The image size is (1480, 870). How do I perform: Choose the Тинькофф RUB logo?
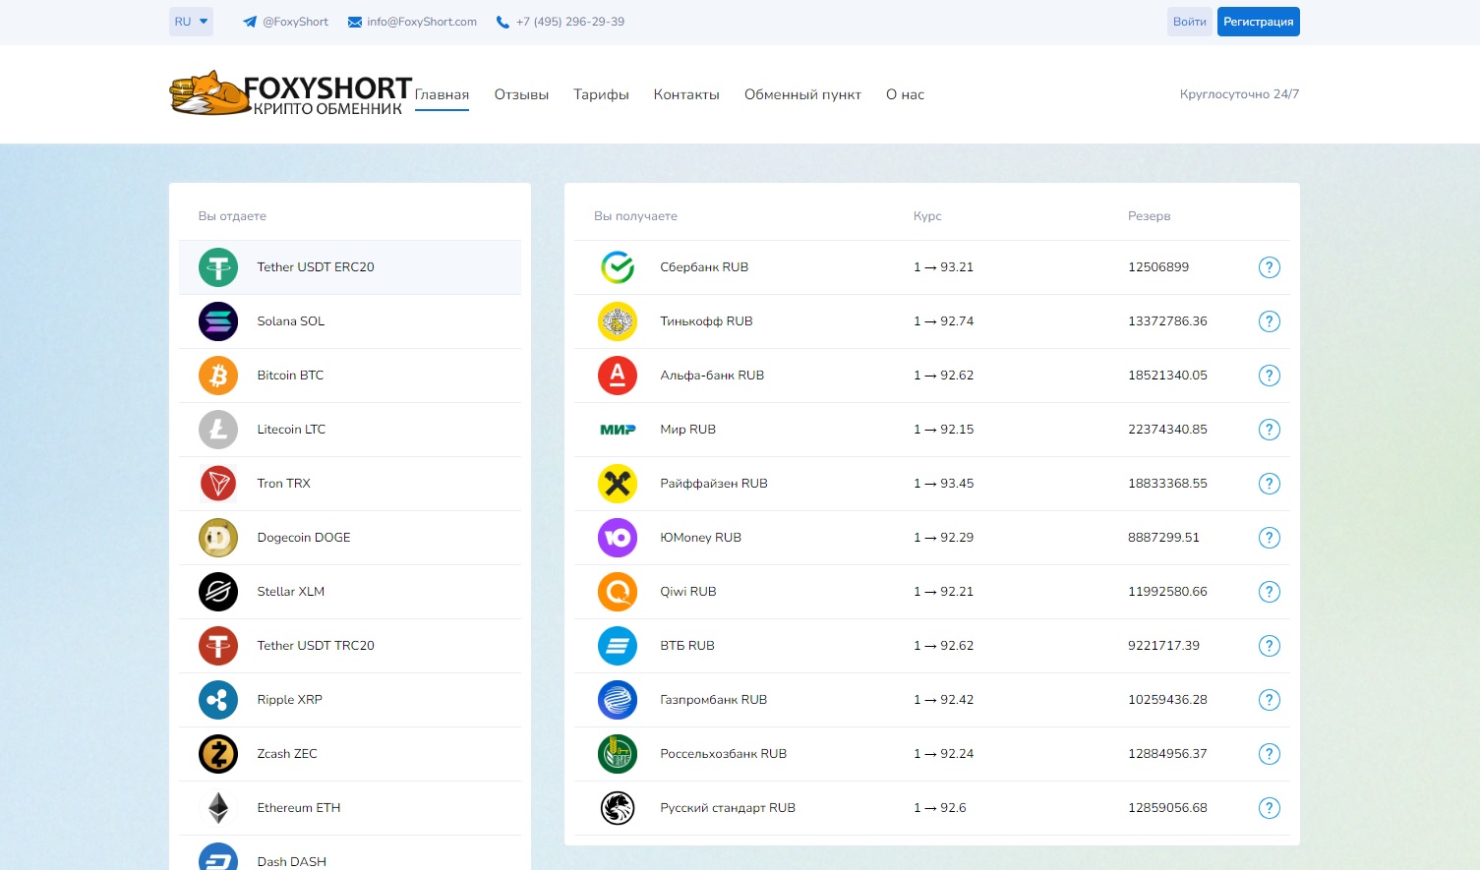pyautogui.click(x=618, y=321)
